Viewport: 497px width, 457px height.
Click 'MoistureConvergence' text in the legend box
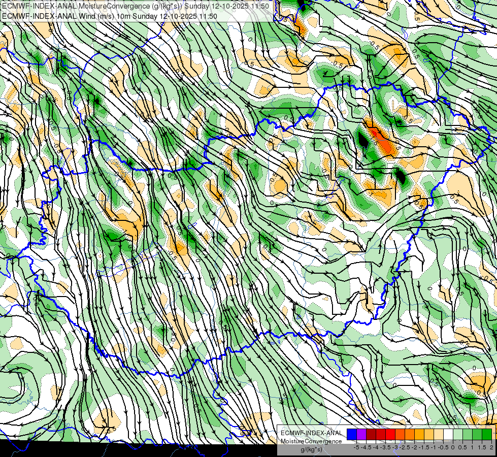[x=311, y=441]
